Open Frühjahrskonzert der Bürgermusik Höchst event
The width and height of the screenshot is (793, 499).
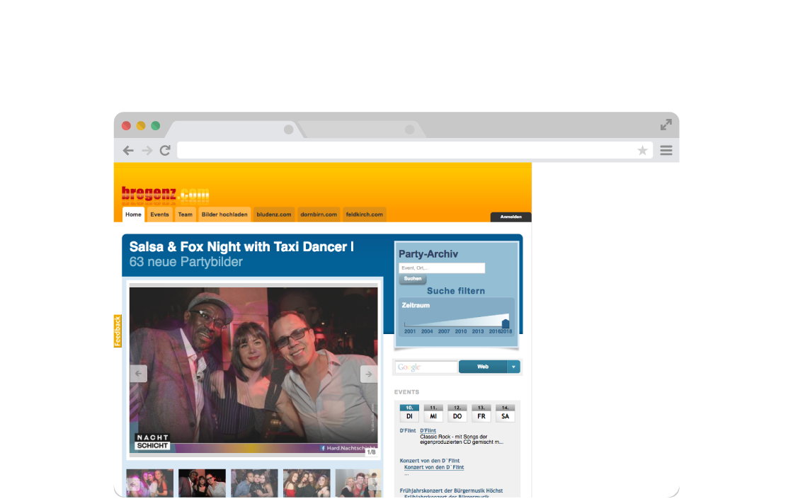451,491
